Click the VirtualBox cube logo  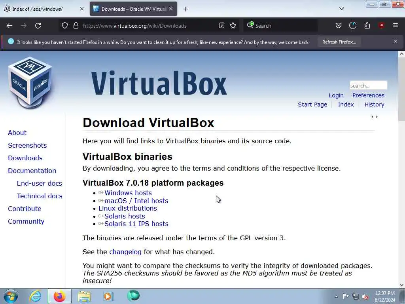(x=30, y=83)
